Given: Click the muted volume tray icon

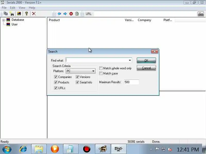Looking at the screenshot, I should 170,149.
